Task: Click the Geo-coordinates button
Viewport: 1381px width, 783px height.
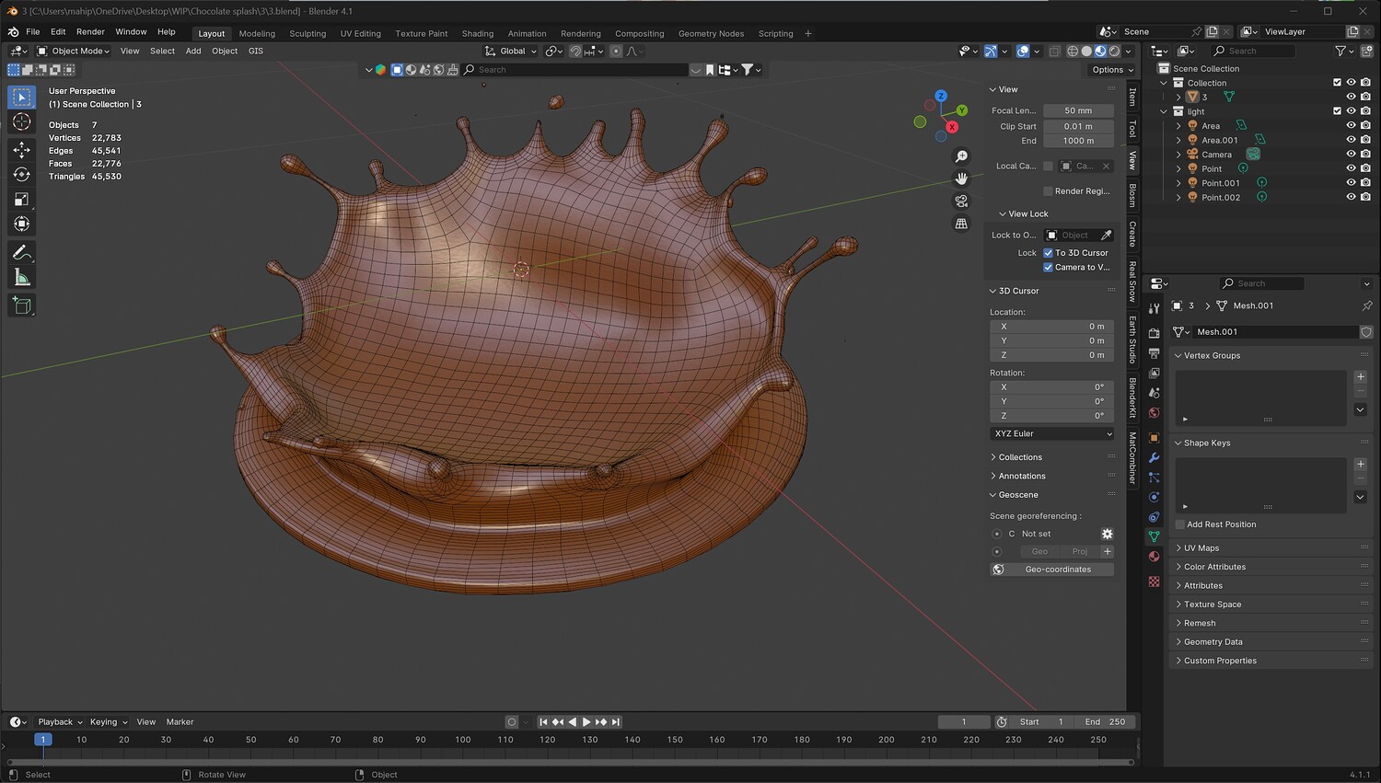Action: click(x=1058, y=570)
